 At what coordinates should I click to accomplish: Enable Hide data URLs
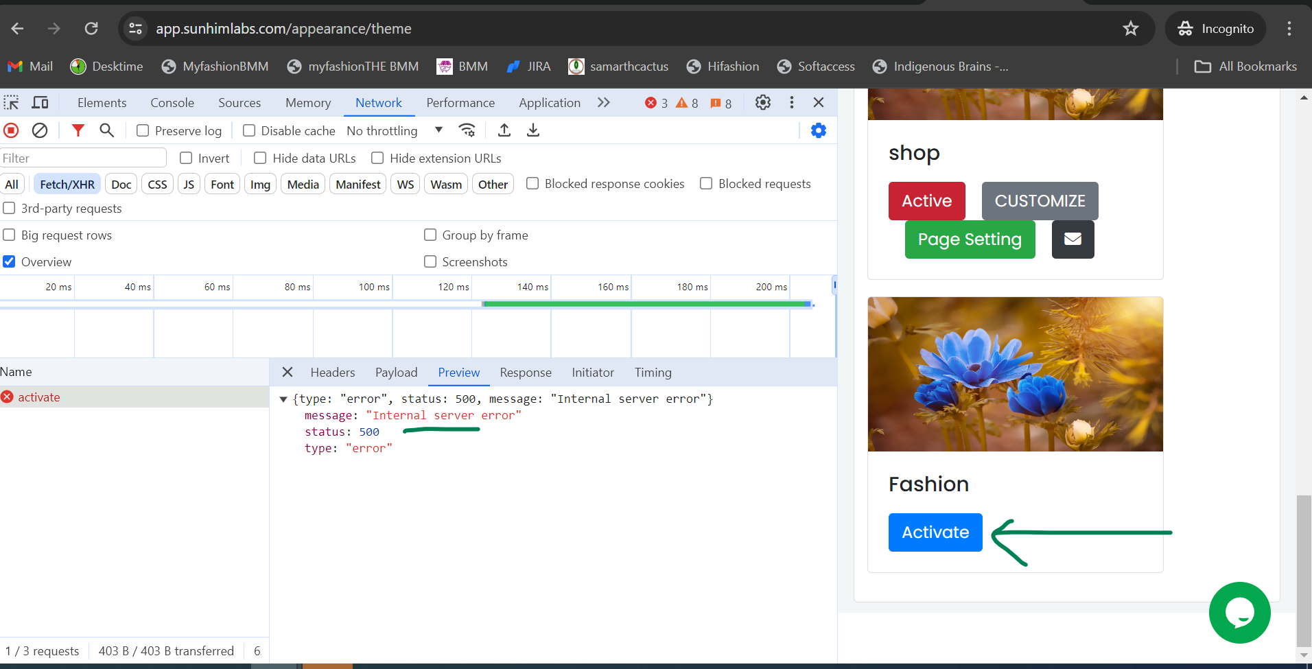click(260, 158)
